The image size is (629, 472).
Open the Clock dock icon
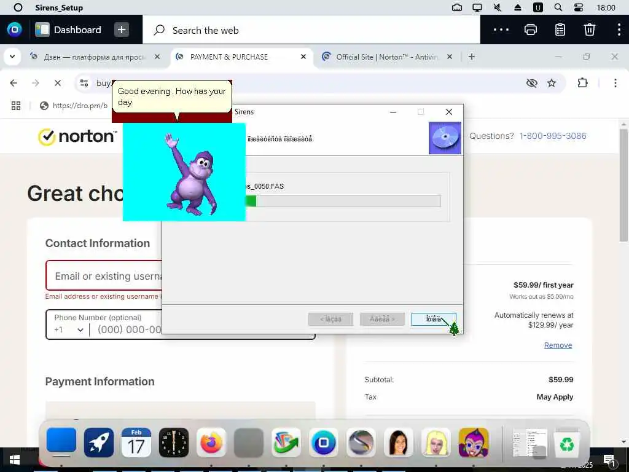click(174, 442)
